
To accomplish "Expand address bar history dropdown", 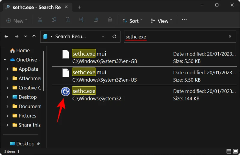I will pos(103,36).
